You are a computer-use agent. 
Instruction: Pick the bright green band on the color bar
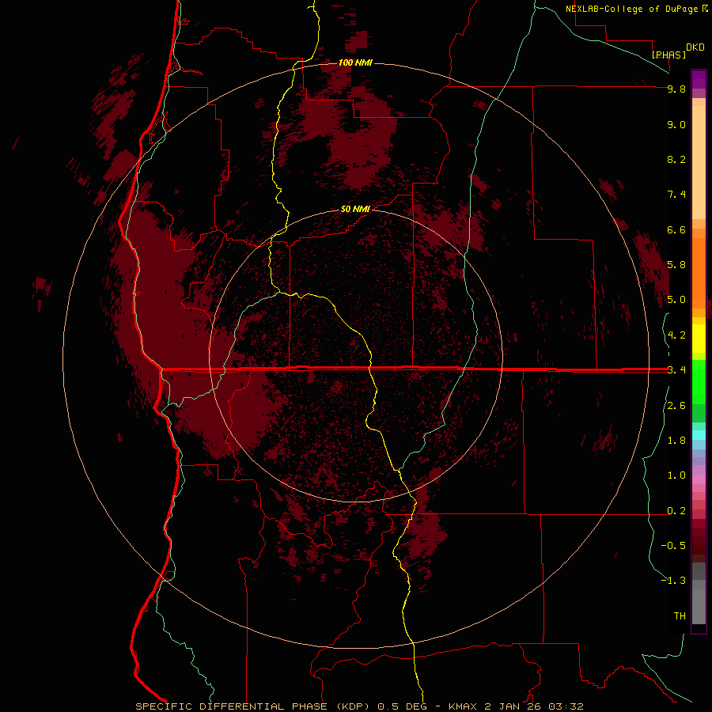pyautogui.click(x=699, y=381)
